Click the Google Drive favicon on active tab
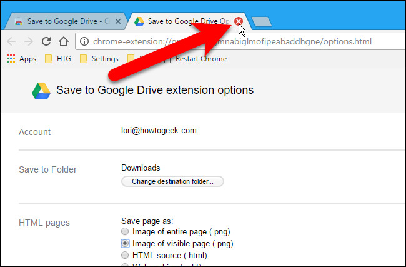 click(x=139, y=21)
